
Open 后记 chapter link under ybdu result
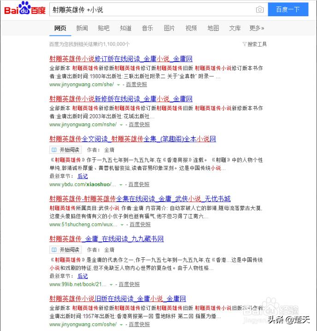(x=82, y=176)
